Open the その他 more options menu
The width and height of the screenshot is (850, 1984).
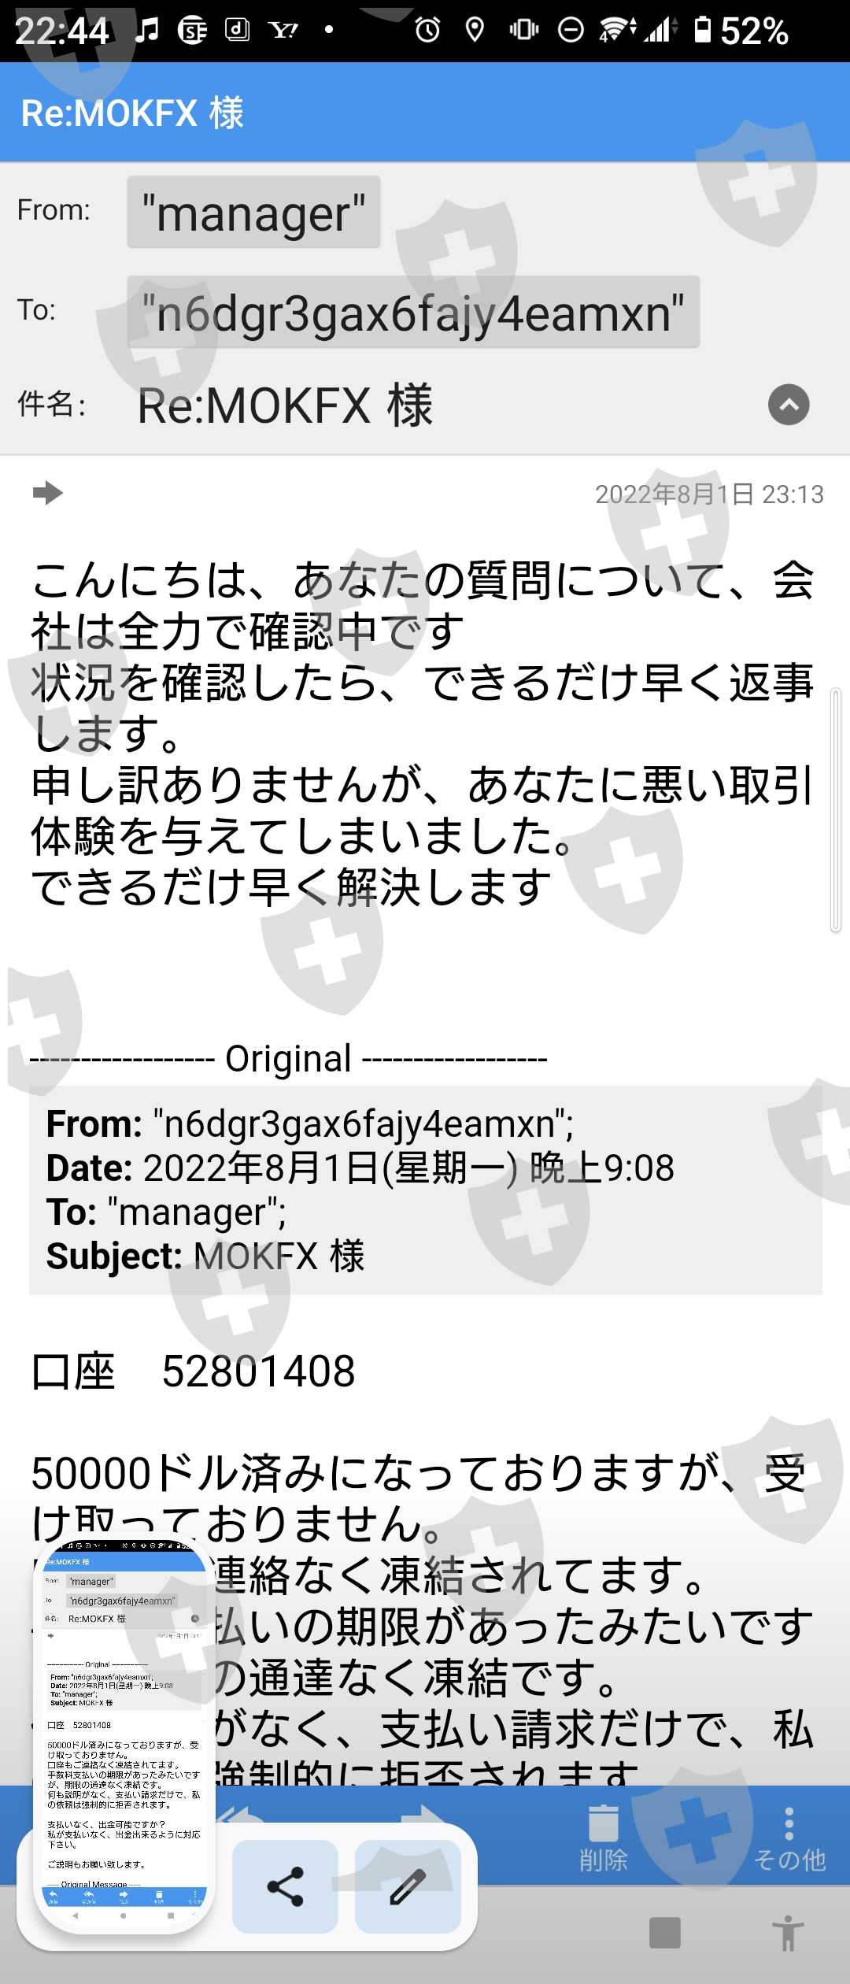(789, 1838)
